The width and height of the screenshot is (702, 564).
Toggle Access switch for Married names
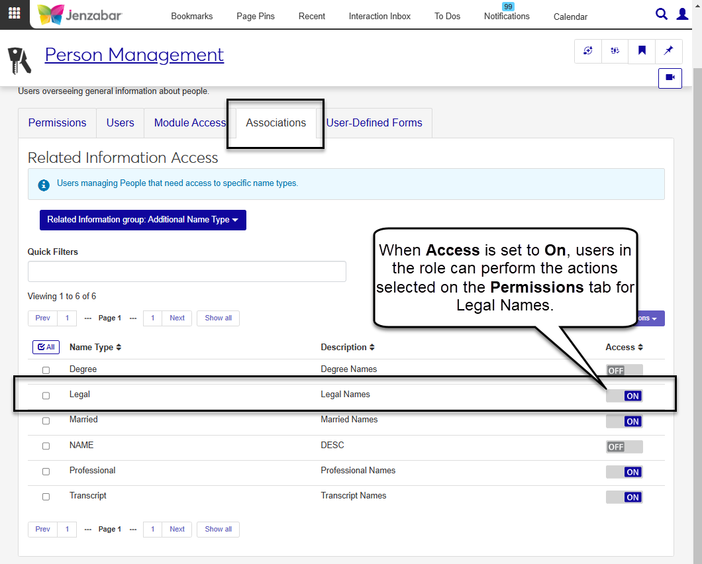(x=624, y=422)
